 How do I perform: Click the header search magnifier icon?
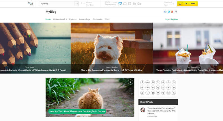(x=176, y=12)
